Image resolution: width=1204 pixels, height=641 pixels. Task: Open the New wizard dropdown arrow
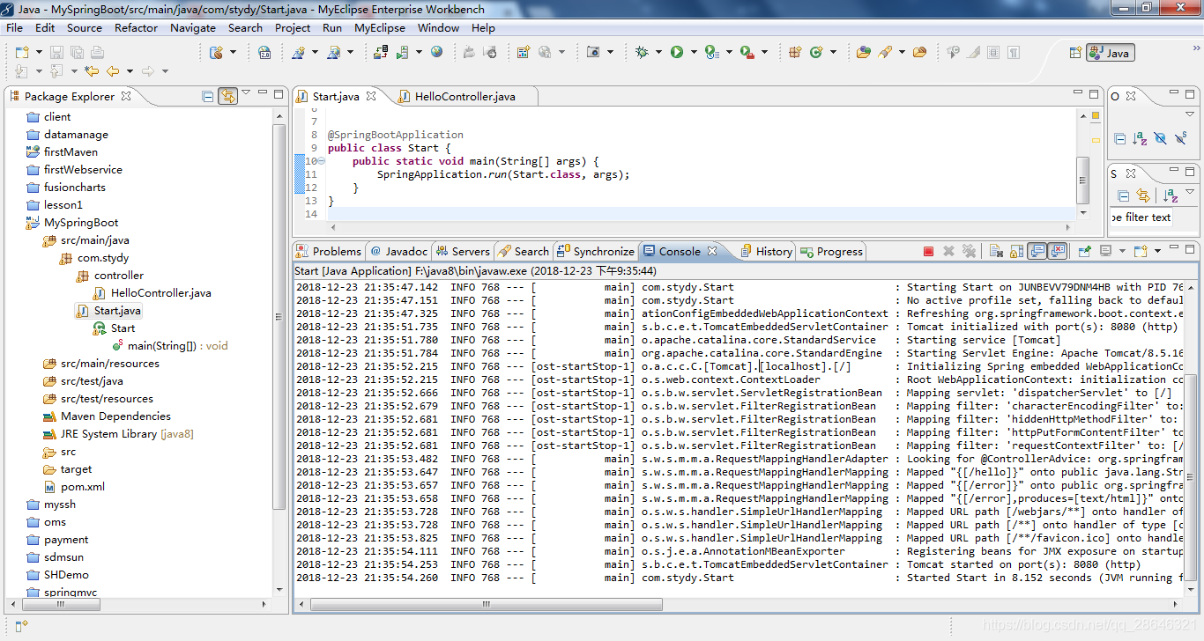click(x=39, y=52)
